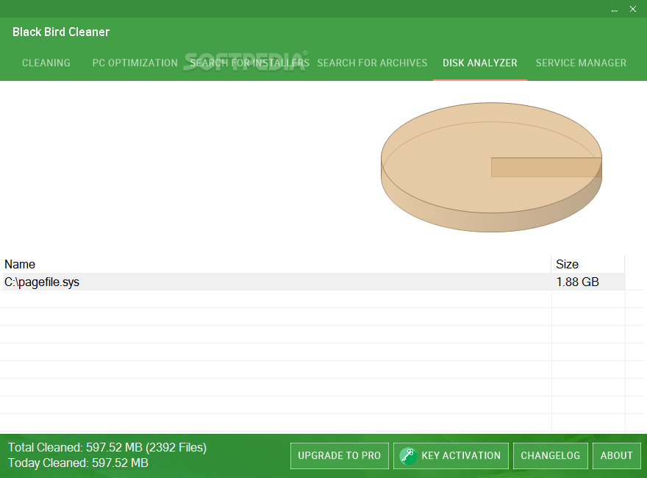
Task: Open the Search for Archives tab
Action: [372, 63]
